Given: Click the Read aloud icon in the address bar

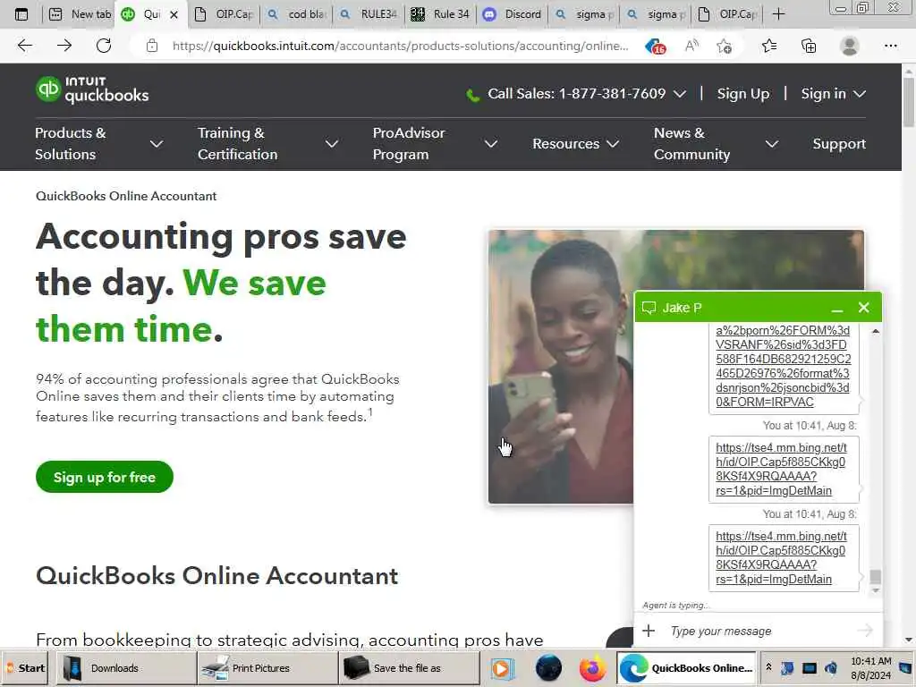Looking at the screenshot, I should coord(691,46).
